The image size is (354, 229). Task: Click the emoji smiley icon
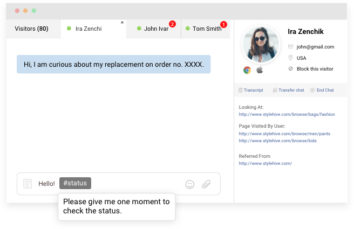pos(189,184)
